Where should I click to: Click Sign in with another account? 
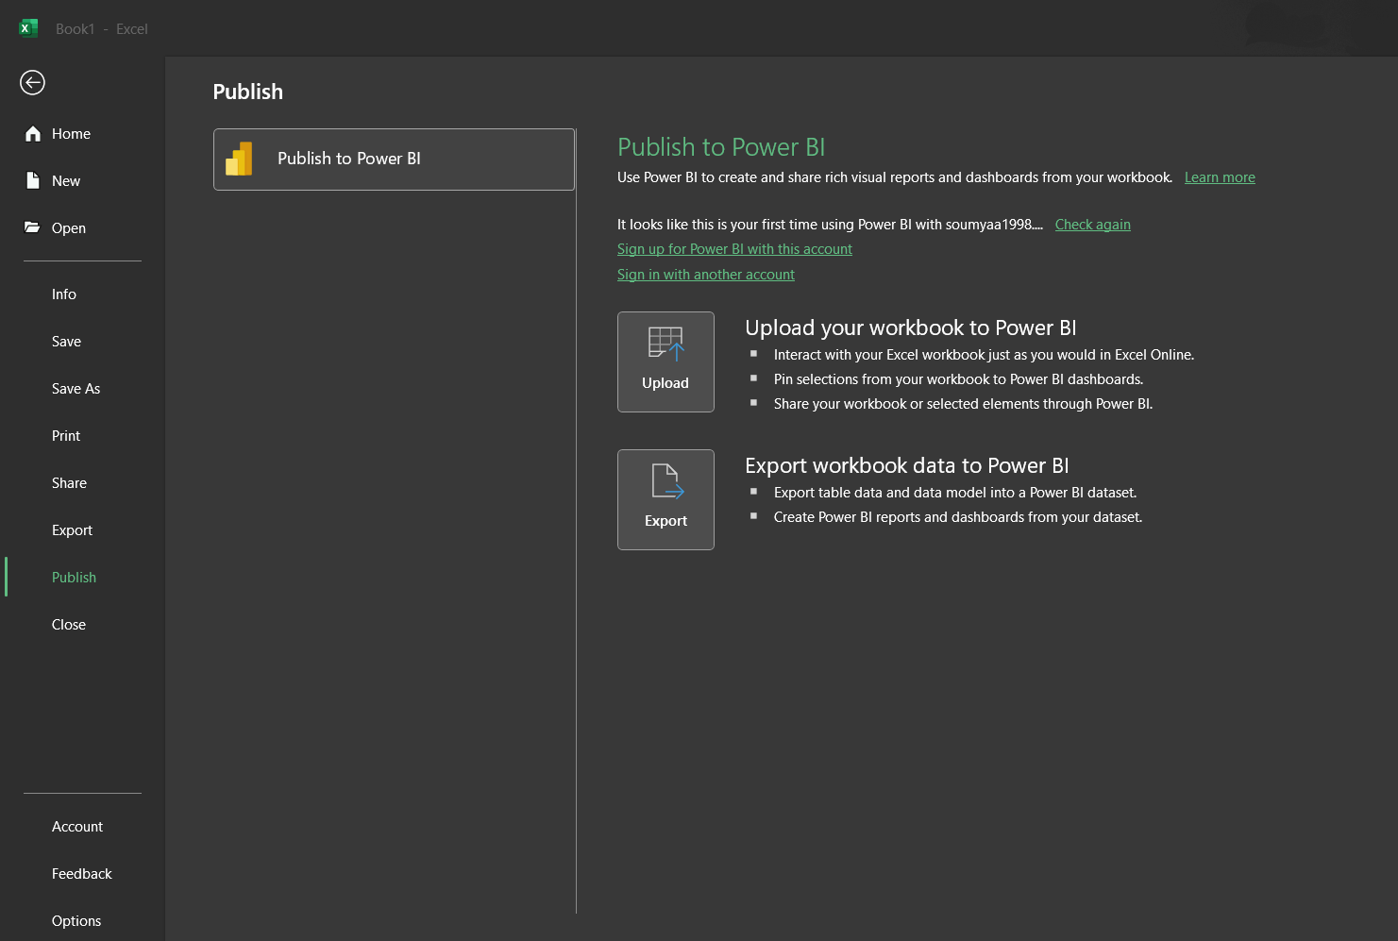pos(706,275)
